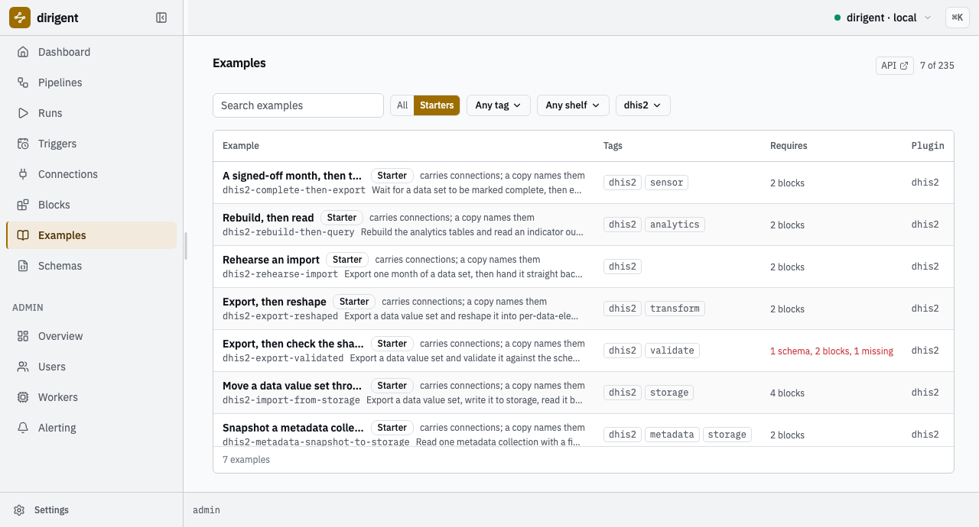Viewport: 979px width, 527px height.
Task: Click the sidebar resize handle
Action: tap(186, 246)
